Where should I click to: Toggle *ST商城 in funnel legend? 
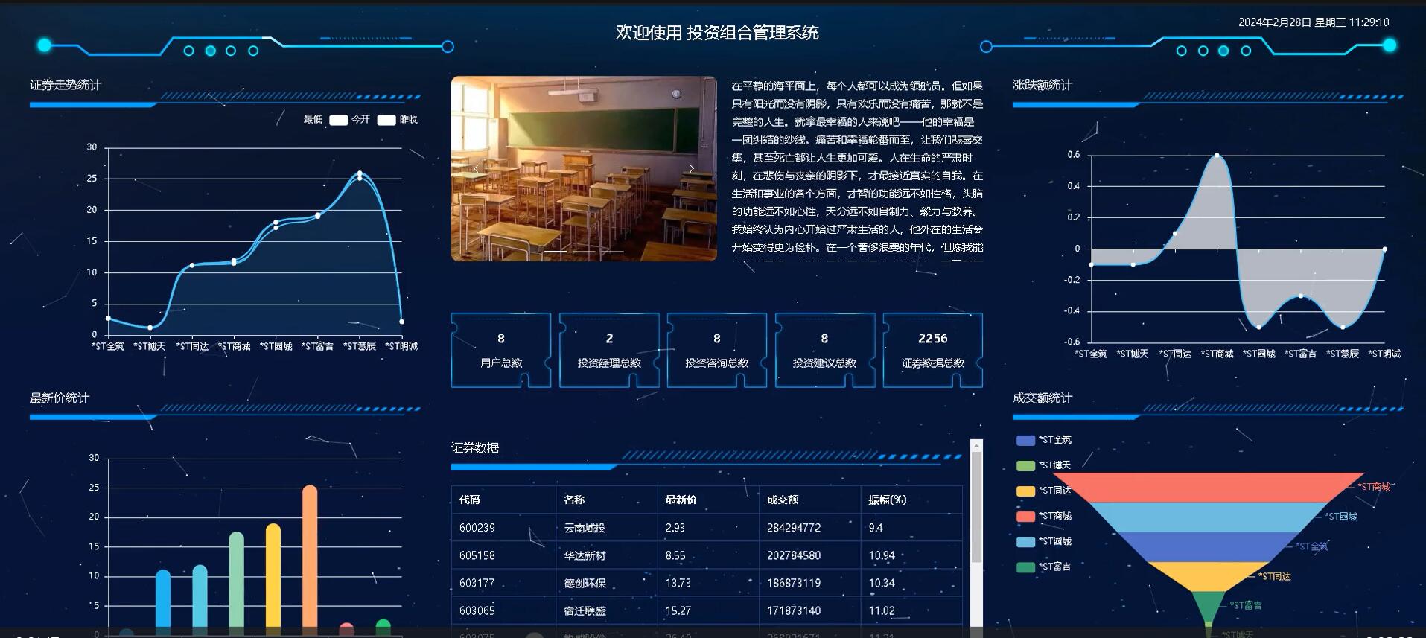tap(1044, 516)
